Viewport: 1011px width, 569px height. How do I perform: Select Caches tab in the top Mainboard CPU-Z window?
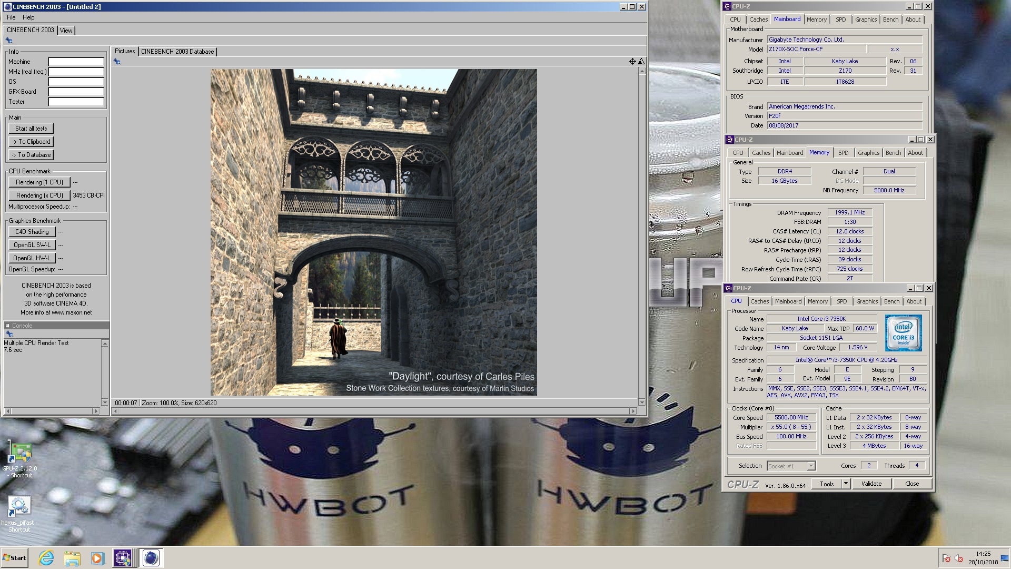tap(758, 19)
